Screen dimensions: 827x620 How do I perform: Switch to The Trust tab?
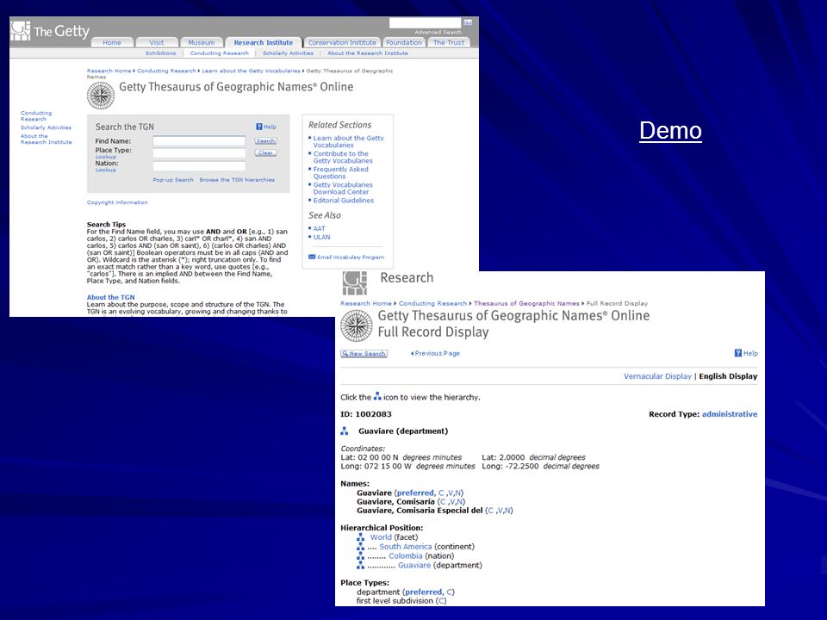click(449, 43)
